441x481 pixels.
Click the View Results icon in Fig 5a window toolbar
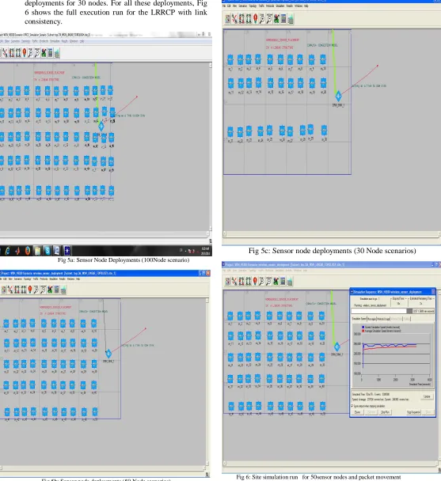[x=50, y=53]
